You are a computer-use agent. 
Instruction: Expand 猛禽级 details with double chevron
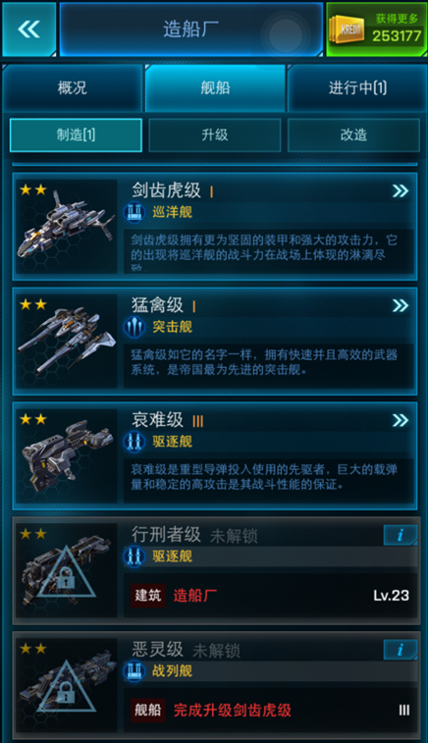[401, 305]
